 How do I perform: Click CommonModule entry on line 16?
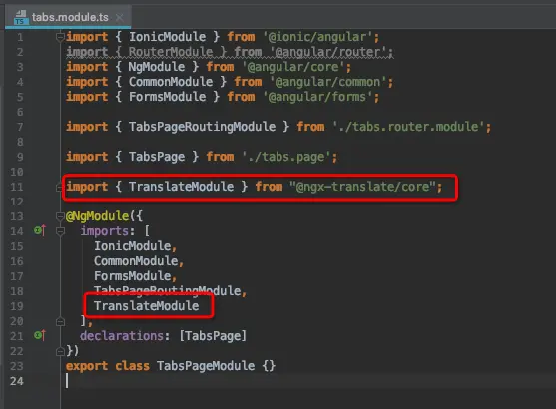coord(136,261)
